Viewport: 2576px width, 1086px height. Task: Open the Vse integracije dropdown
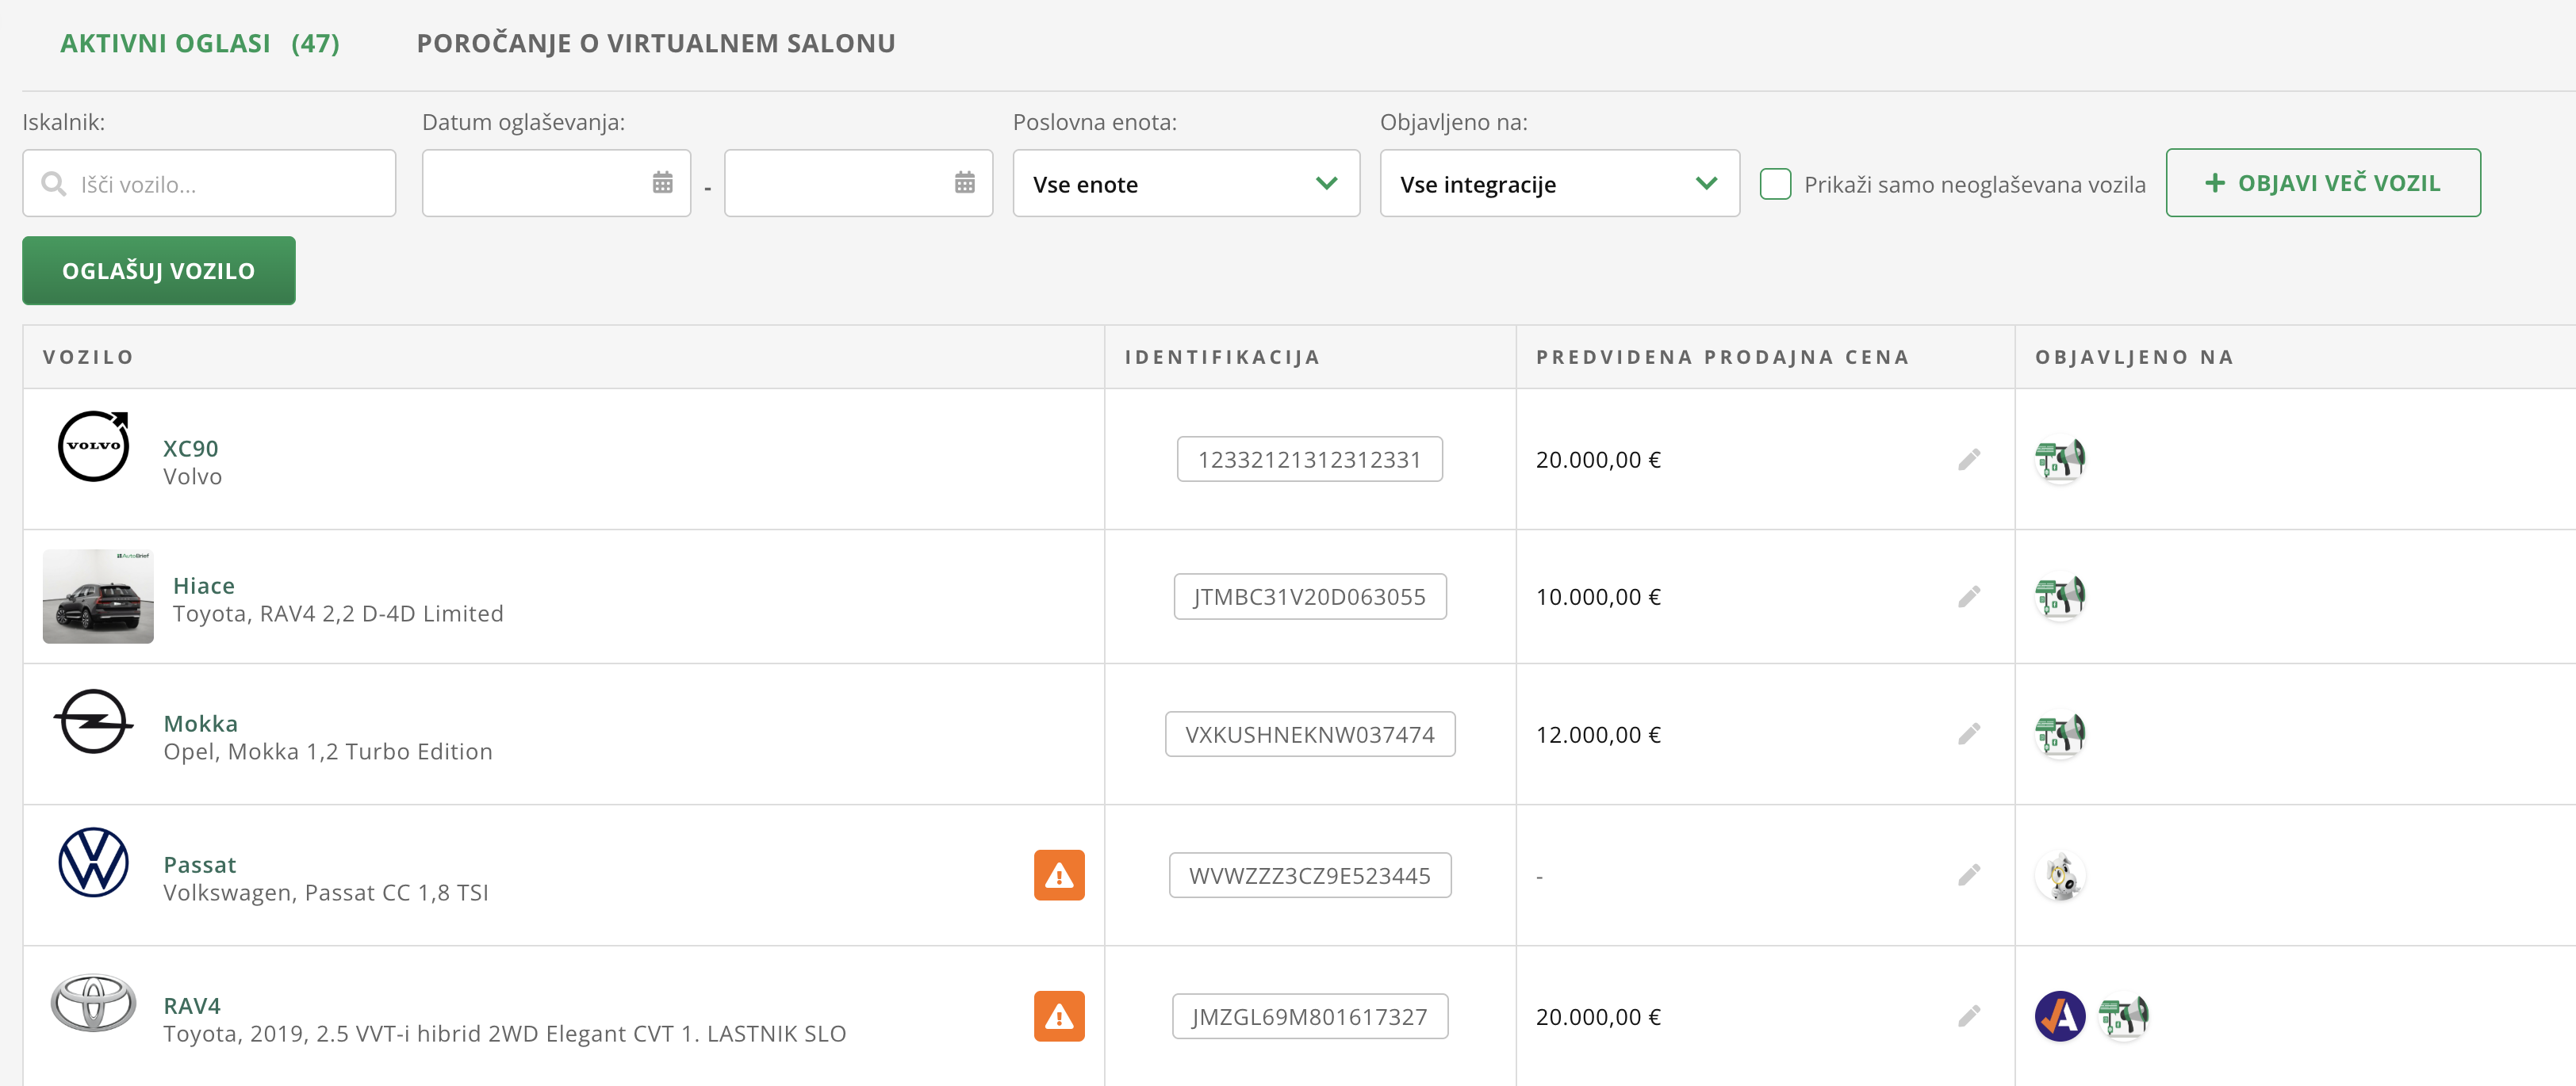point(1558,184)
